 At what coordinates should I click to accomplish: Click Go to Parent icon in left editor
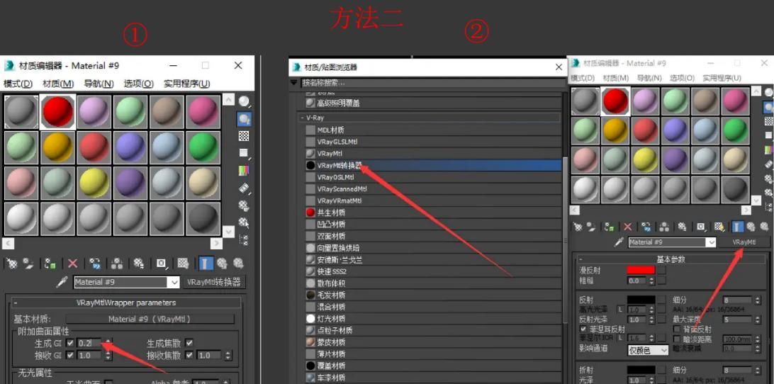coord(222,264)
